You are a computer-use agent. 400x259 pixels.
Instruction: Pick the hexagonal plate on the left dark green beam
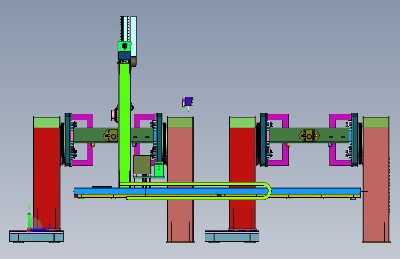click(110, 135)
